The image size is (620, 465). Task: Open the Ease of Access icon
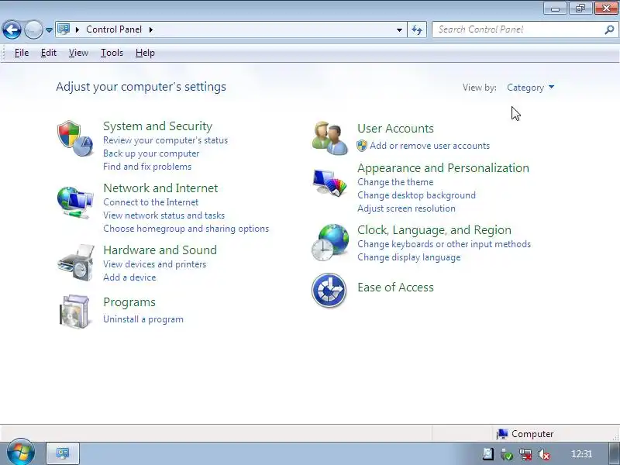point(329,290)
